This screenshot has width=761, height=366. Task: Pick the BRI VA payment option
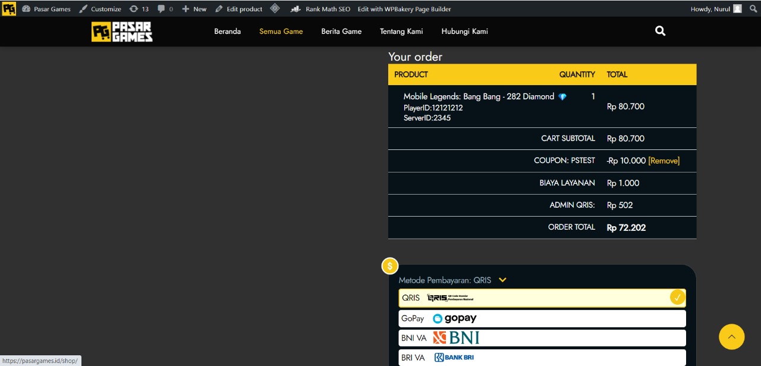click(x=542, y=357)
